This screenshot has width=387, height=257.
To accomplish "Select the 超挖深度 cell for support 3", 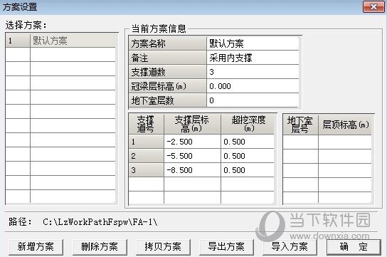I will (x=248, y=170).
